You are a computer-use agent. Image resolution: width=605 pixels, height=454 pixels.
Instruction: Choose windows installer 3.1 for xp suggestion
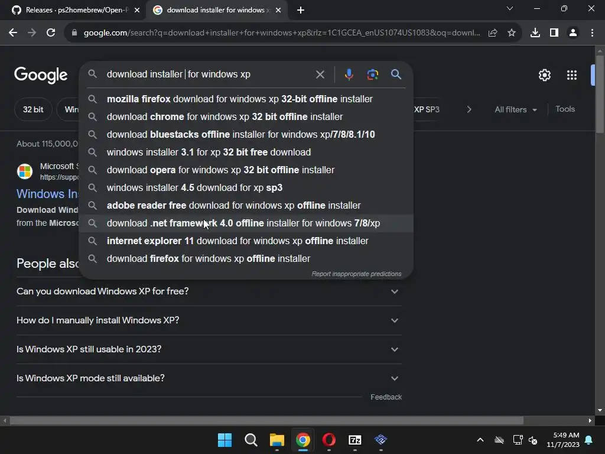[x=246, y=152]
